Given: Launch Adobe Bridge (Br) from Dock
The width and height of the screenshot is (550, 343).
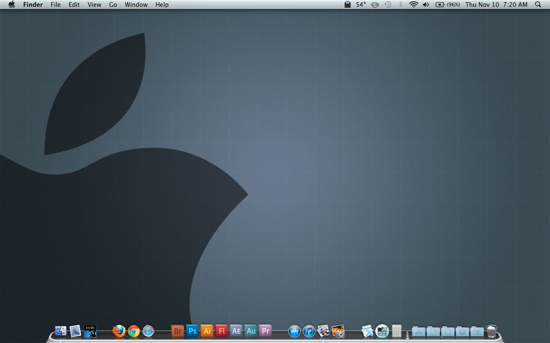Looking at the screenshot, I should [177, 331].
